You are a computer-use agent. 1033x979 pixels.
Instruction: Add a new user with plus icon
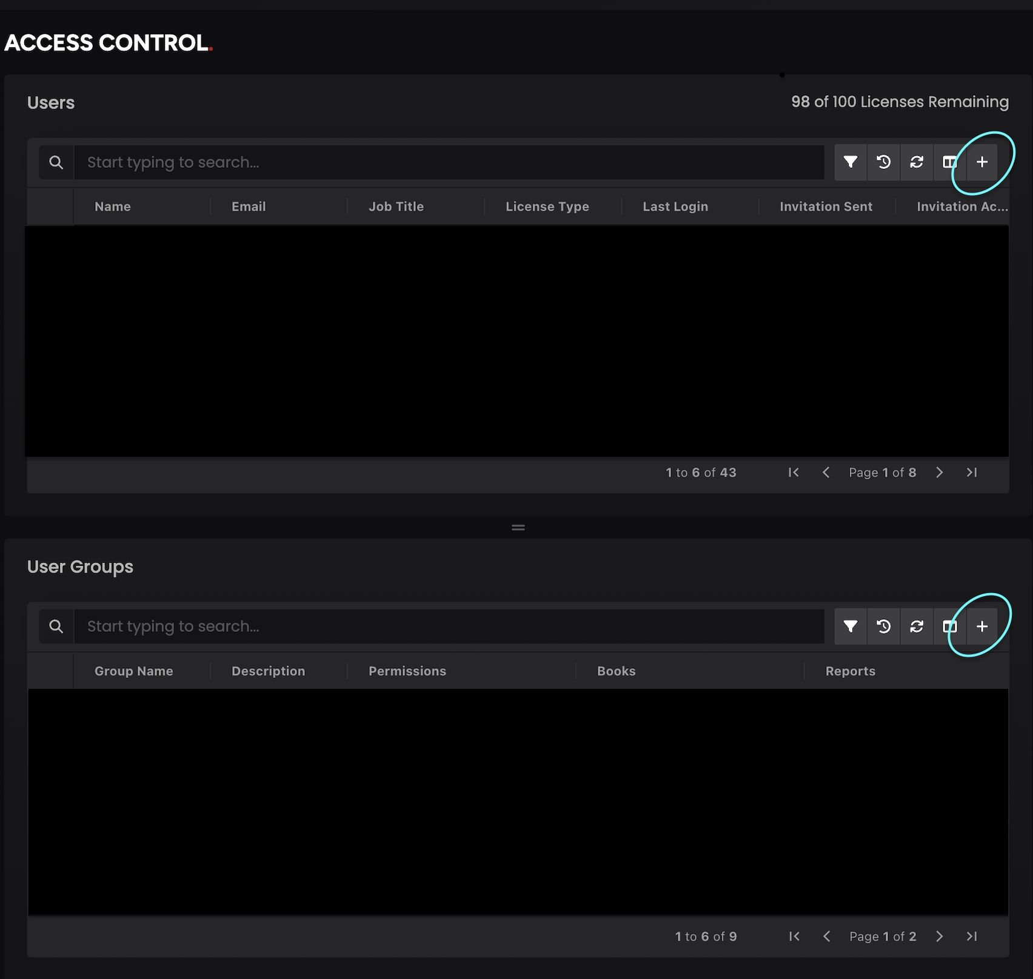pyautogui.click(x=982, y=162)
